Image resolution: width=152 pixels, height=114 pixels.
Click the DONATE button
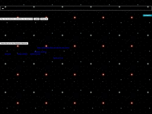coord(147,15)
